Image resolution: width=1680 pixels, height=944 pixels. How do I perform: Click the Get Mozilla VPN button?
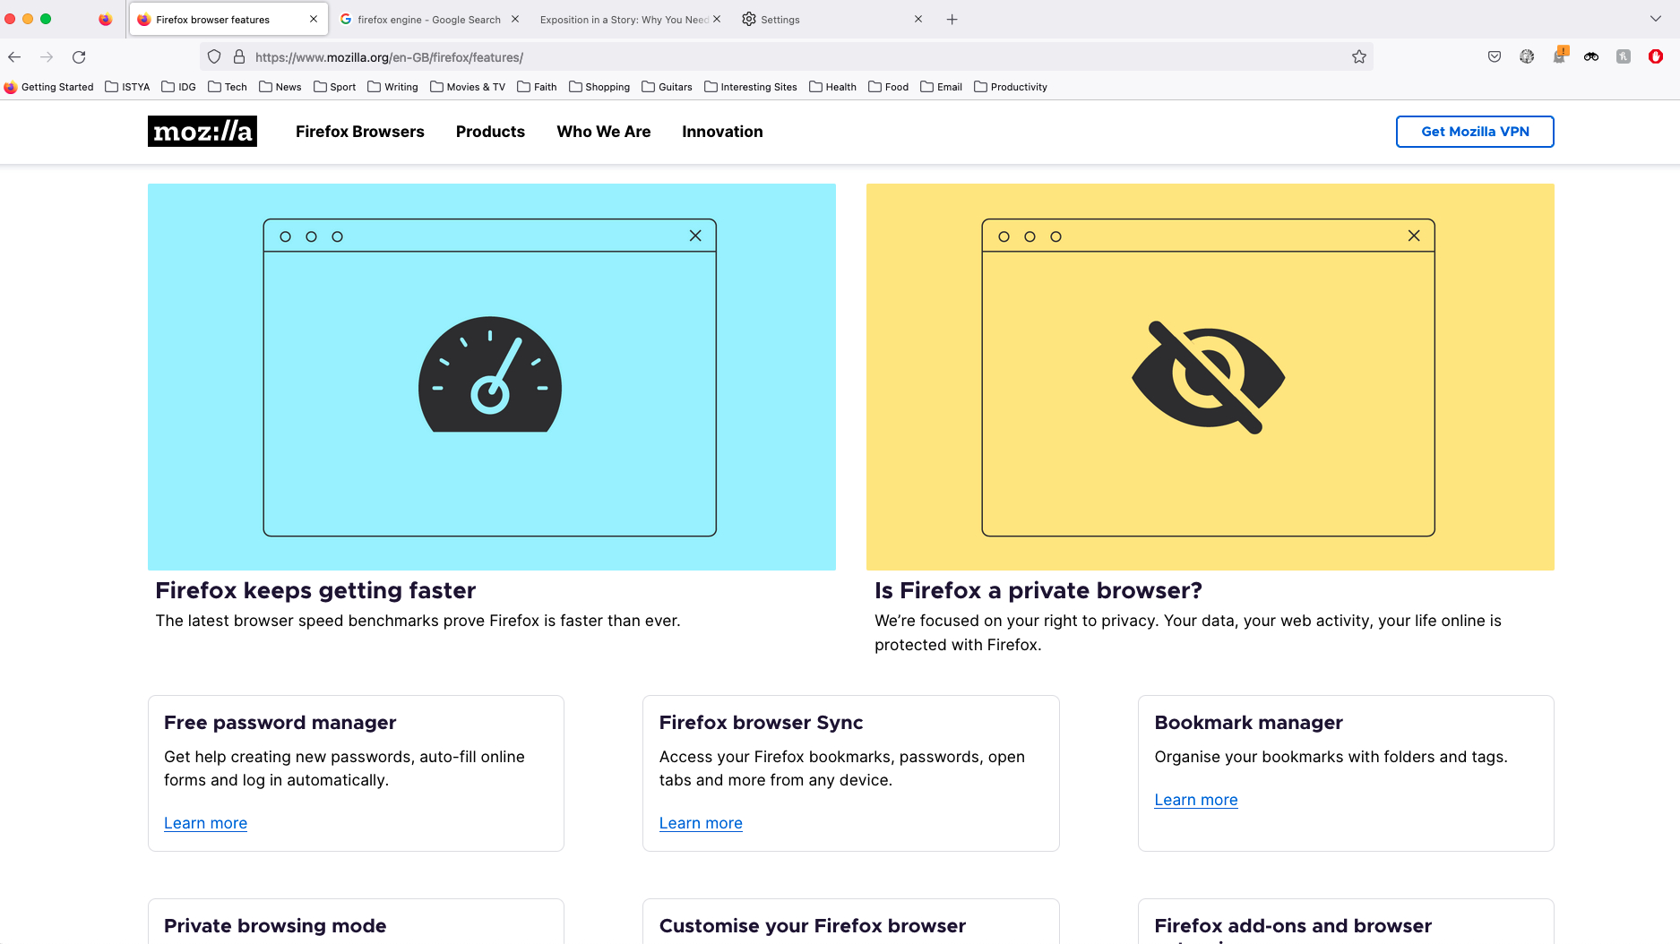pyautogui.click(x=1475, y=132)
